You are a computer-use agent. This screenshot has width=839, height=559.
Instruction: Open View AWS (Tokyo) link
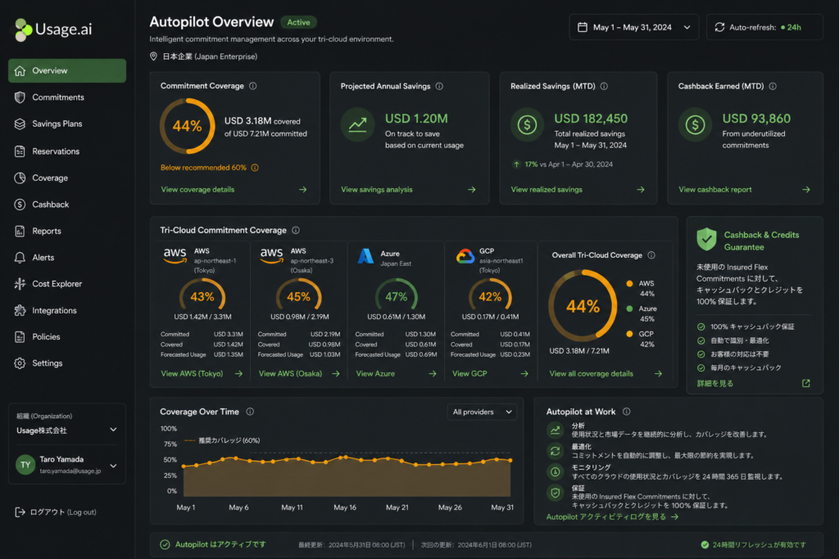coord(202,373)
